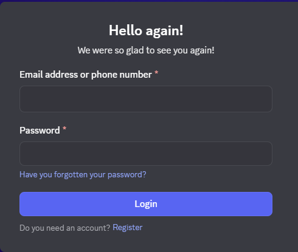Click the phone number portion of the label
298x252 pixels.
click(x=122, y=75)
